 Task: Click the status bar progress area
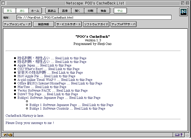[x=93, y=135]
